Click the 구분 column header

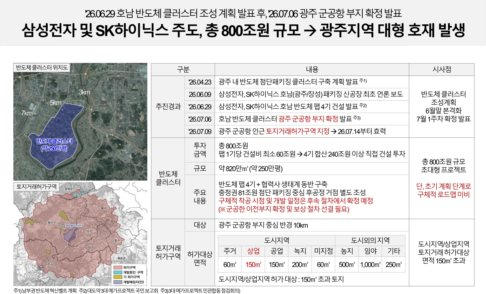pyautogui.click(x=183, y=70)
